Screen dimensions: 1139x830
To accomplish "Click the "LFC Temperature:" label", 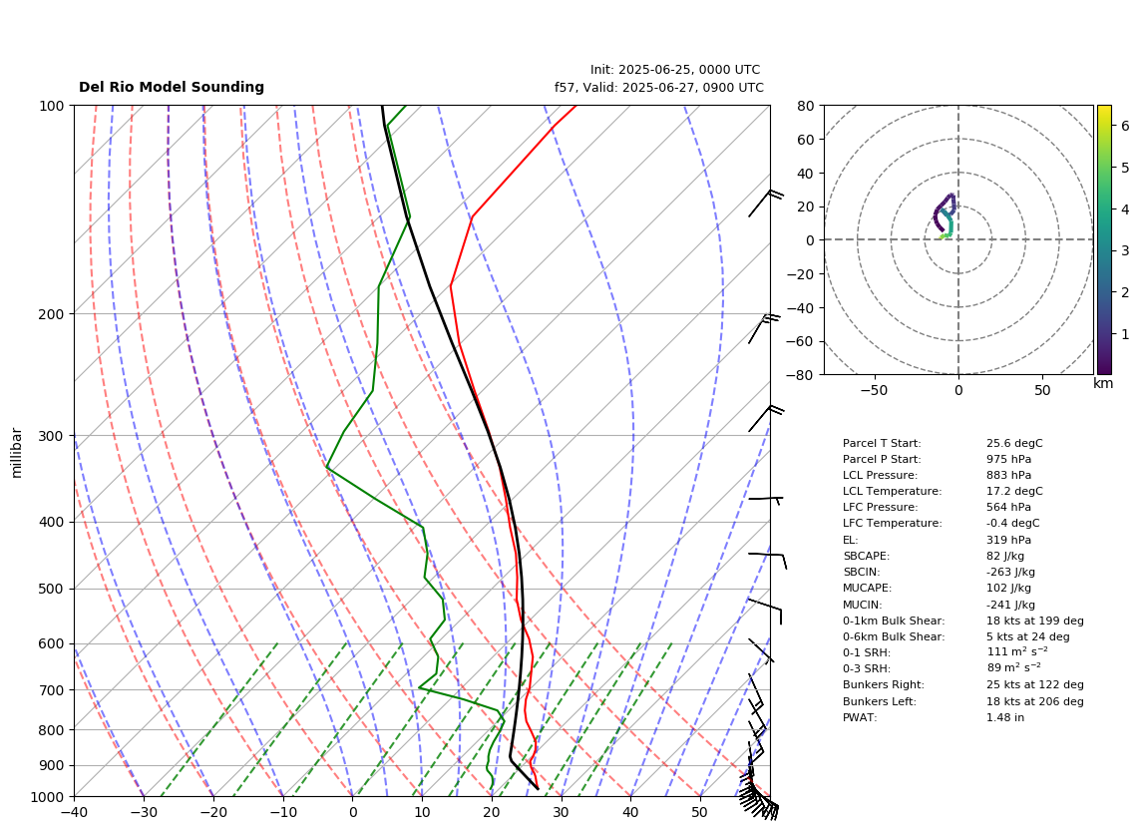I will coord(892,524).
